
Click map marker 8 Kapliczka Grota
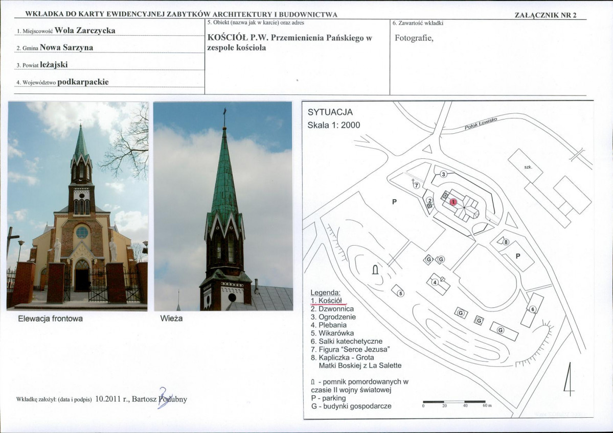click(506, 242)
